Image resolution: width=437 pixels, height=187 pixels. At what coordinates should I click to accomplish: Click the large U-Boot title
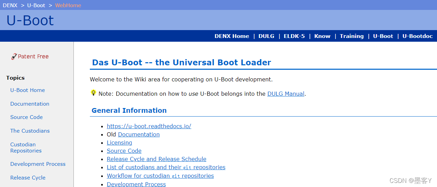pyautogui.click(x=30, y=20)
